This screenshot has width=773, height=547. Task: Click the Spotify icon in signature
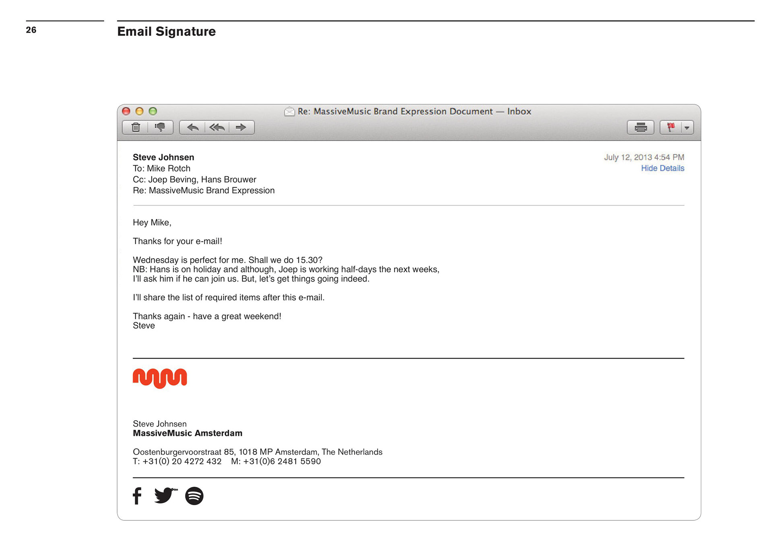tap(194, 496)
